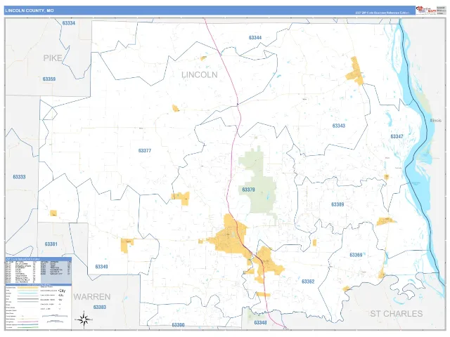Click the ZIP code label 63359
This screenshot has height=337, width=450.
(x=49, y=79)
